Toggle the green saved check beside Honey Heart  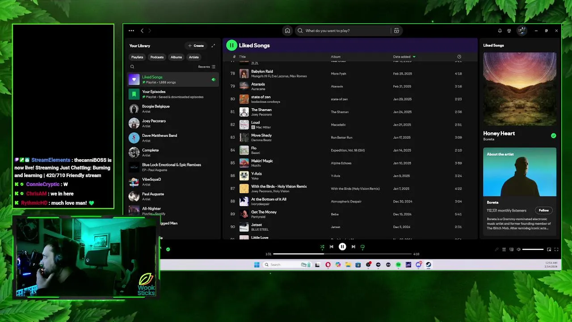click(x=553, y=136)
